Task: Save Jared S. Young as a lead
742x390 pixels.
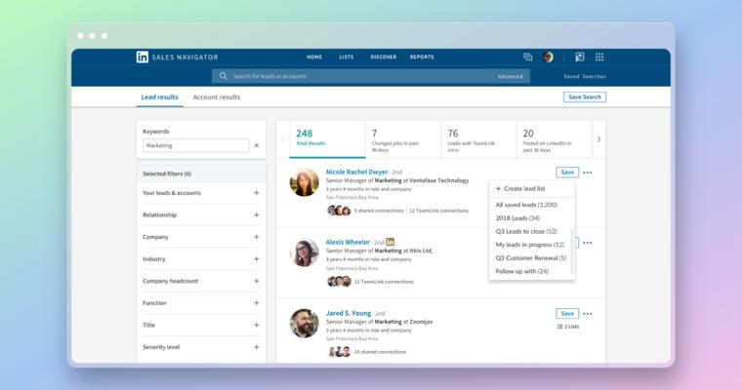Action: coord(566,314)
